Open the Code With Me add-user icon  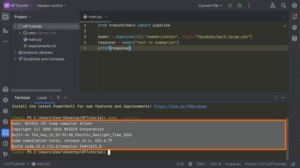(273, 6)
